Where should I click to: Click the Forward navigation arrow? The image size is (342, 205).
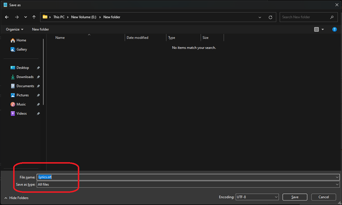click(16, 17)
